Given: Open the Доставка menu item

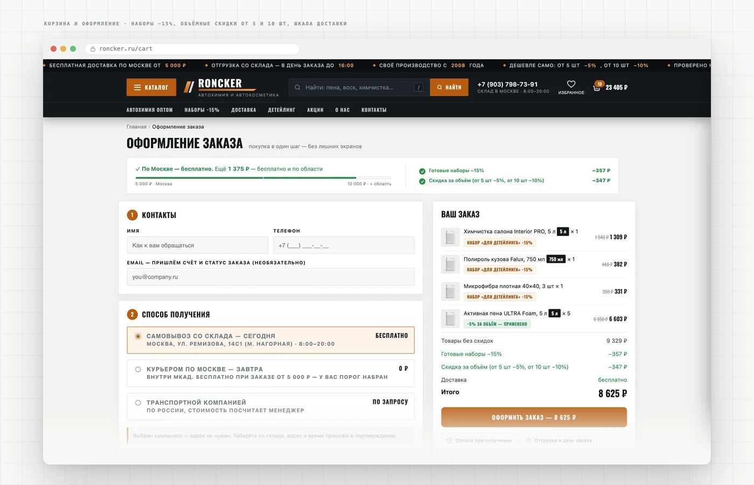Looking at the screenshot, I should (243, 110).
